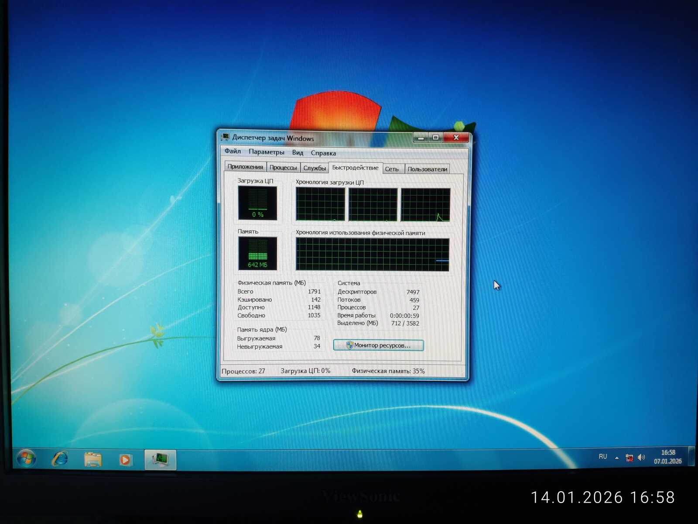Open the Windows Start menu orb

click(x=26, y=458)
